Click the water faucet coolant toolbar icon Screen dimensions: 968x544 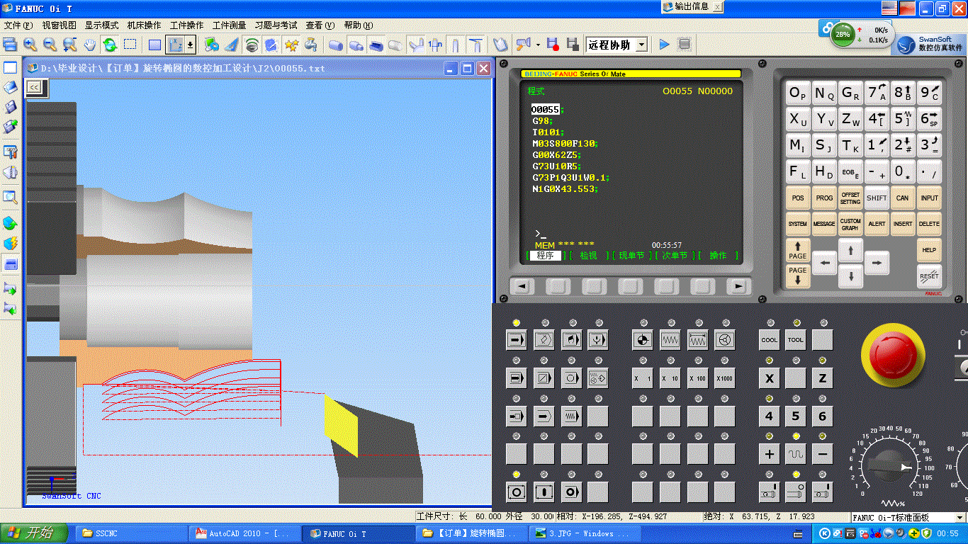(311, 45)
